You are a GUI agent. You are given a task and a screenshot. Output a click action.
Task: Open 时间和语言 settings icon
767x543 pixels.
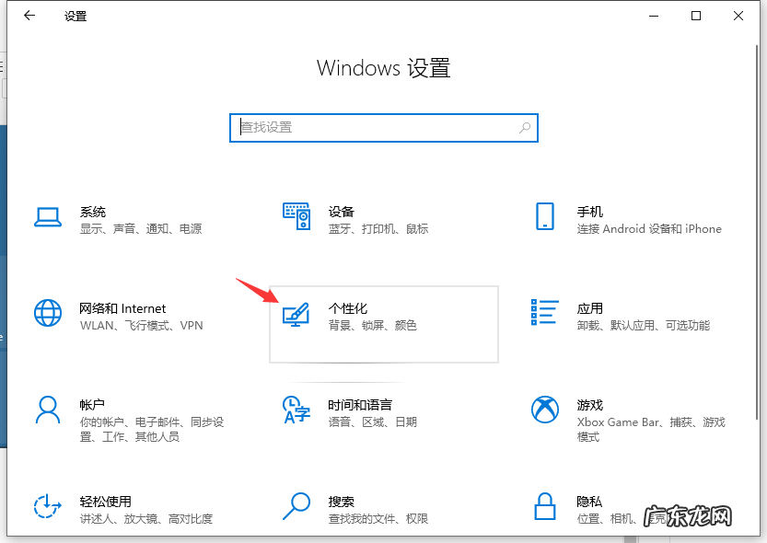coord(296,410)
